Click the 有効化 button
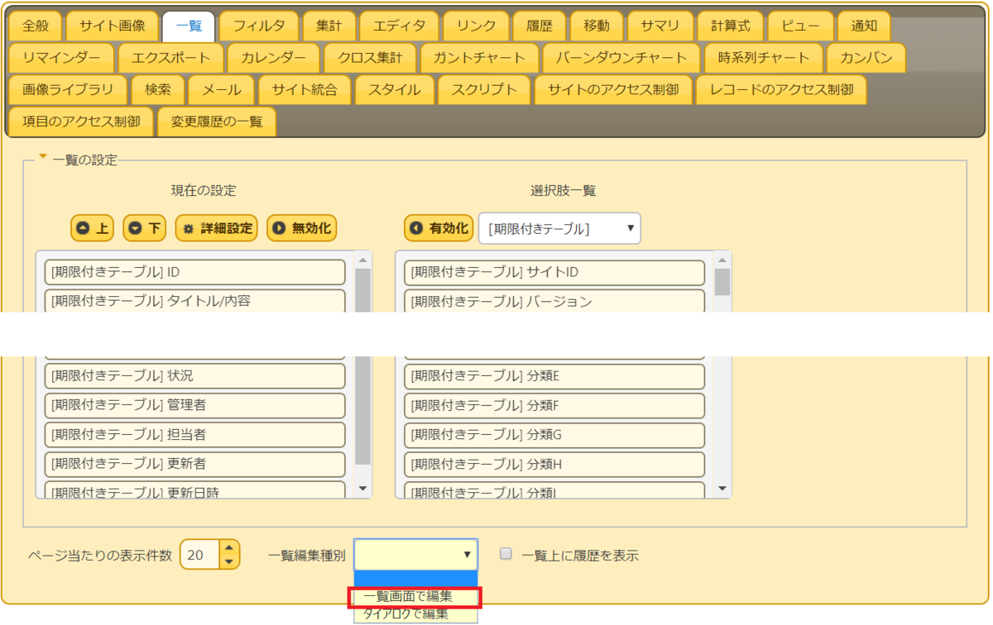 coord(439,228)
